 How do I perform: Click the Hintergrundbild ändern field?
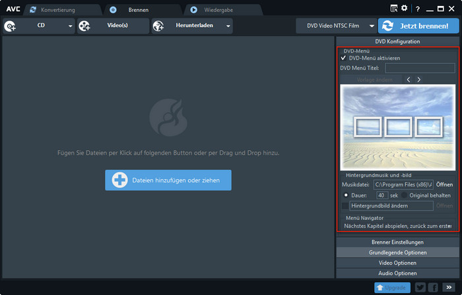(x=391, y=205)
